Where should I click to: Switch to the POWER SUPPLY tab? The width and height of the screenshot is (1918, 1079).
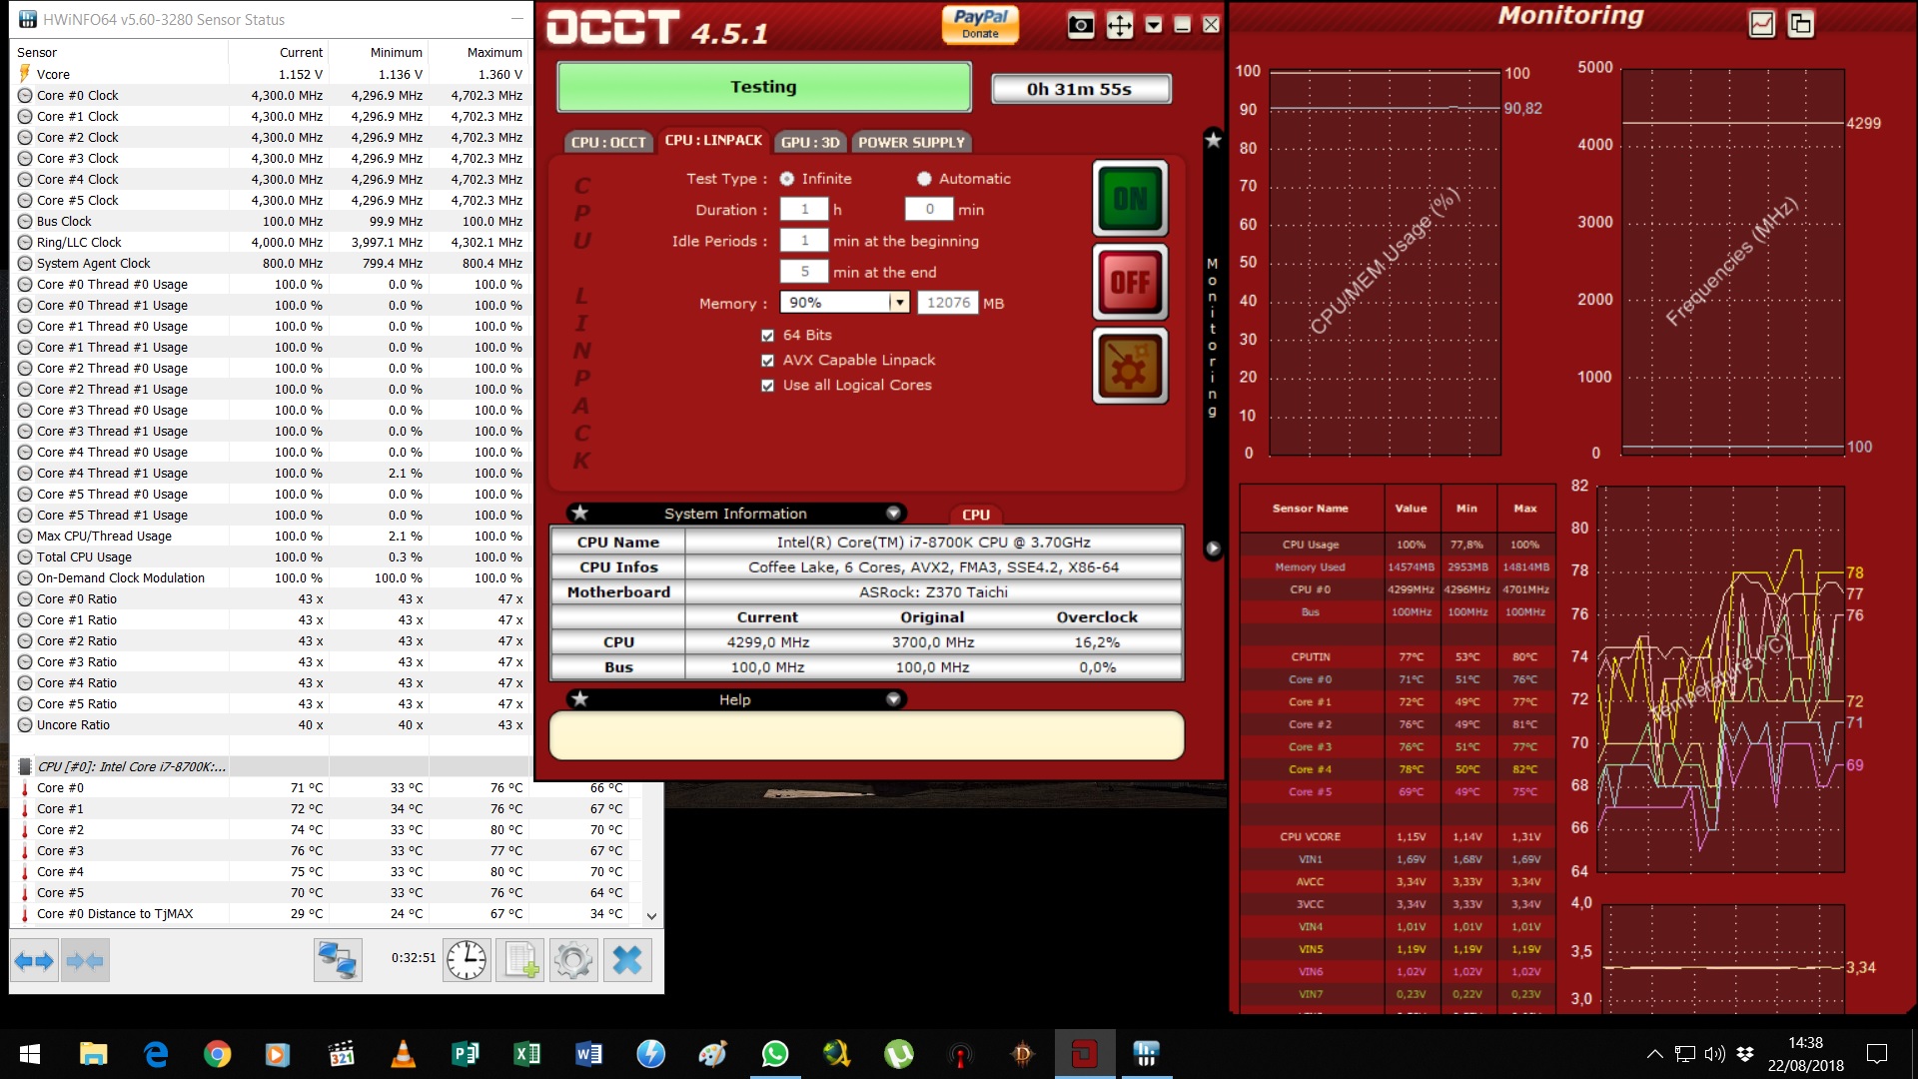click(x=911, y=142)
